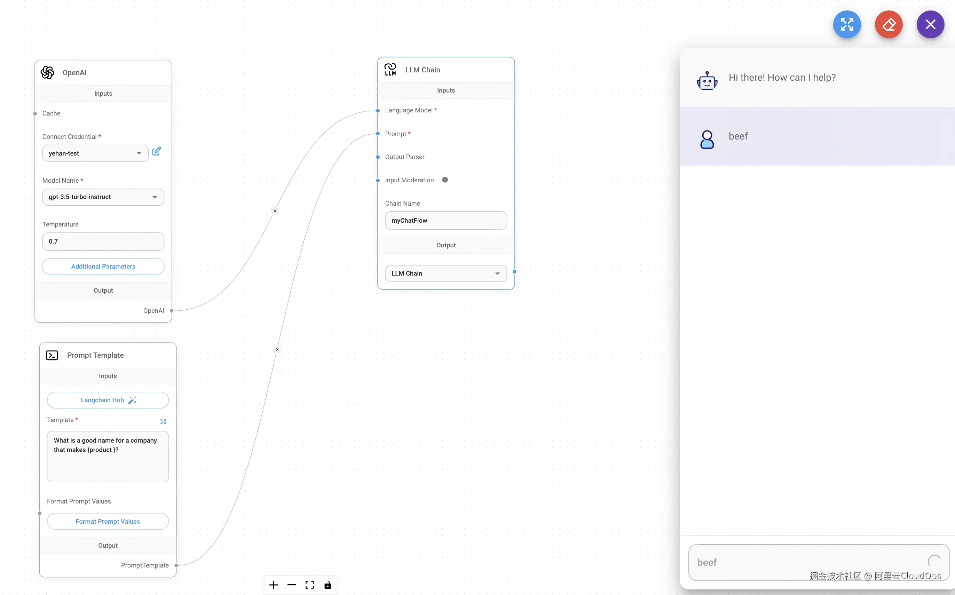Close chat panel with purple X button
The width and height of the screenshot is (955, 595).
(930, 24)
